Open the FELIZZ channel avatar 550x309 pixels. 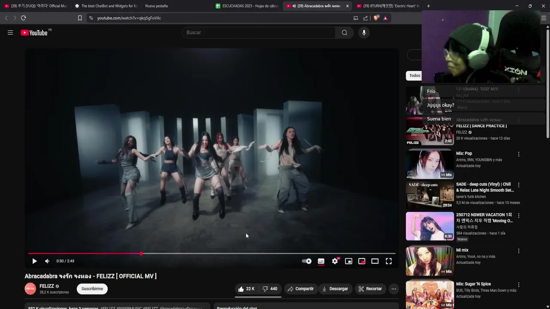pyautogui.click(x=31, y=289)
